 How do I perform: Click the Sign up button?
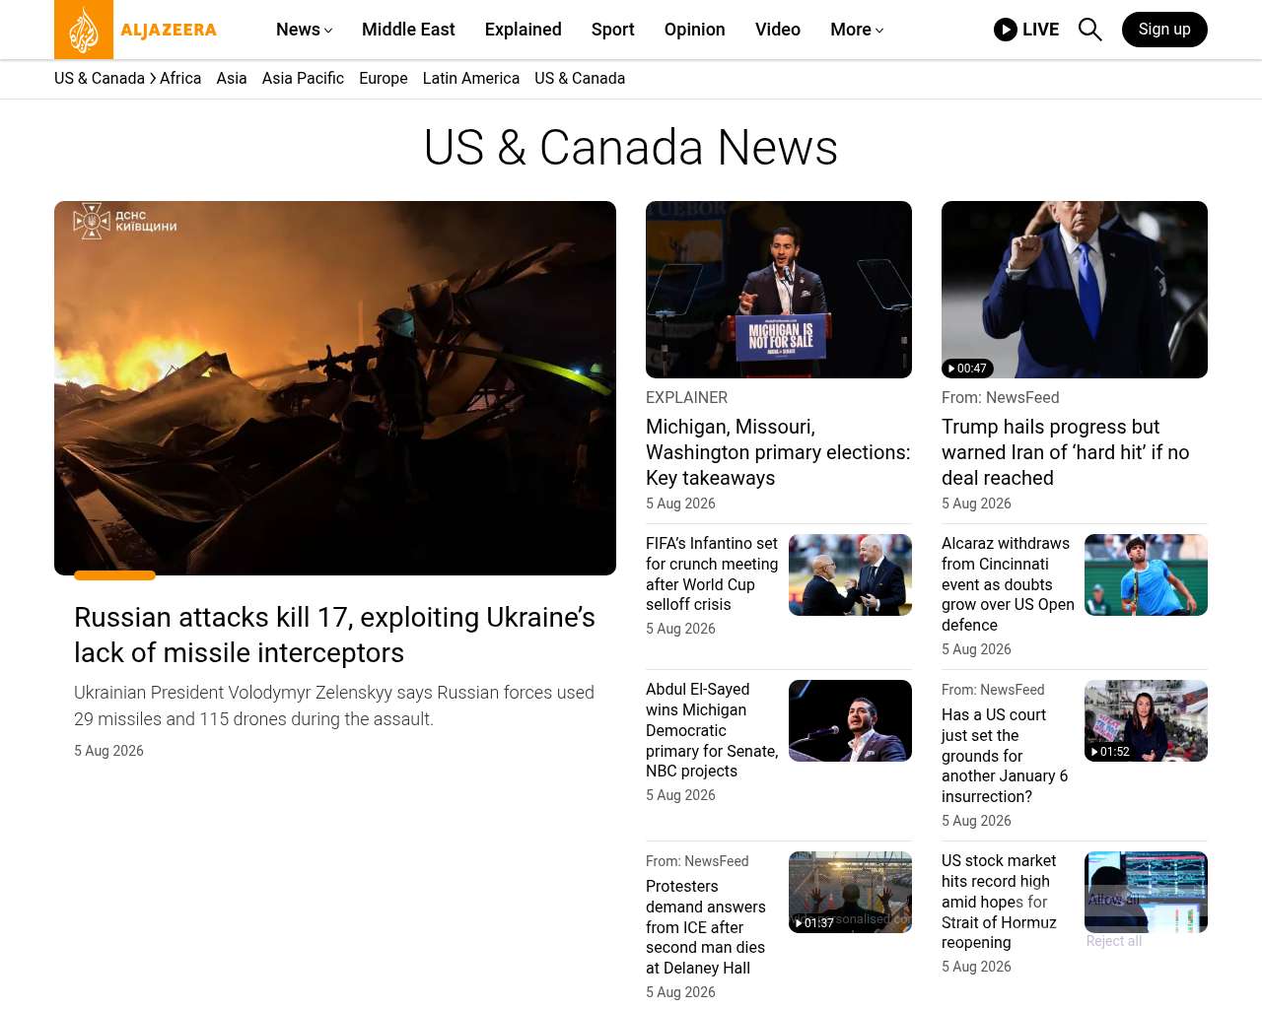click(x=1164, y=30)
